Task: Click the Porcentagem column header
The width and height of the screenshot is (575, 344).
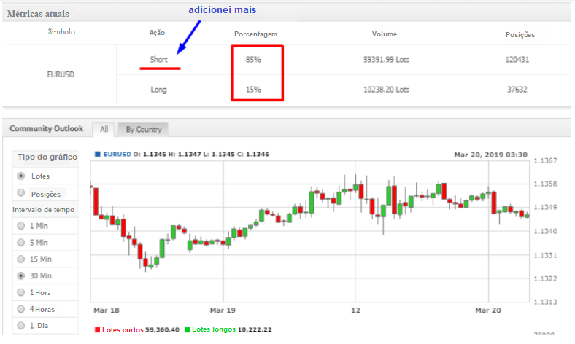Action: (255, 34)
